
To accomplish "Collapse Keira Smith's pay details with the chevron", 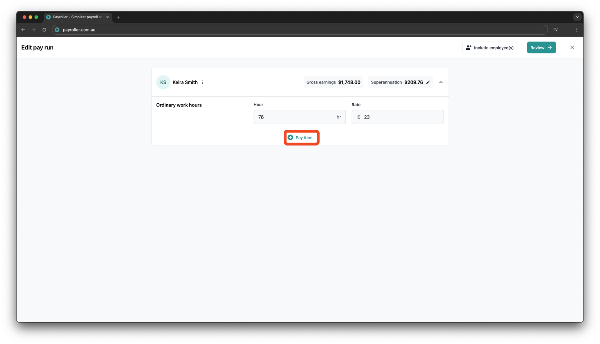I will point(441,82).
